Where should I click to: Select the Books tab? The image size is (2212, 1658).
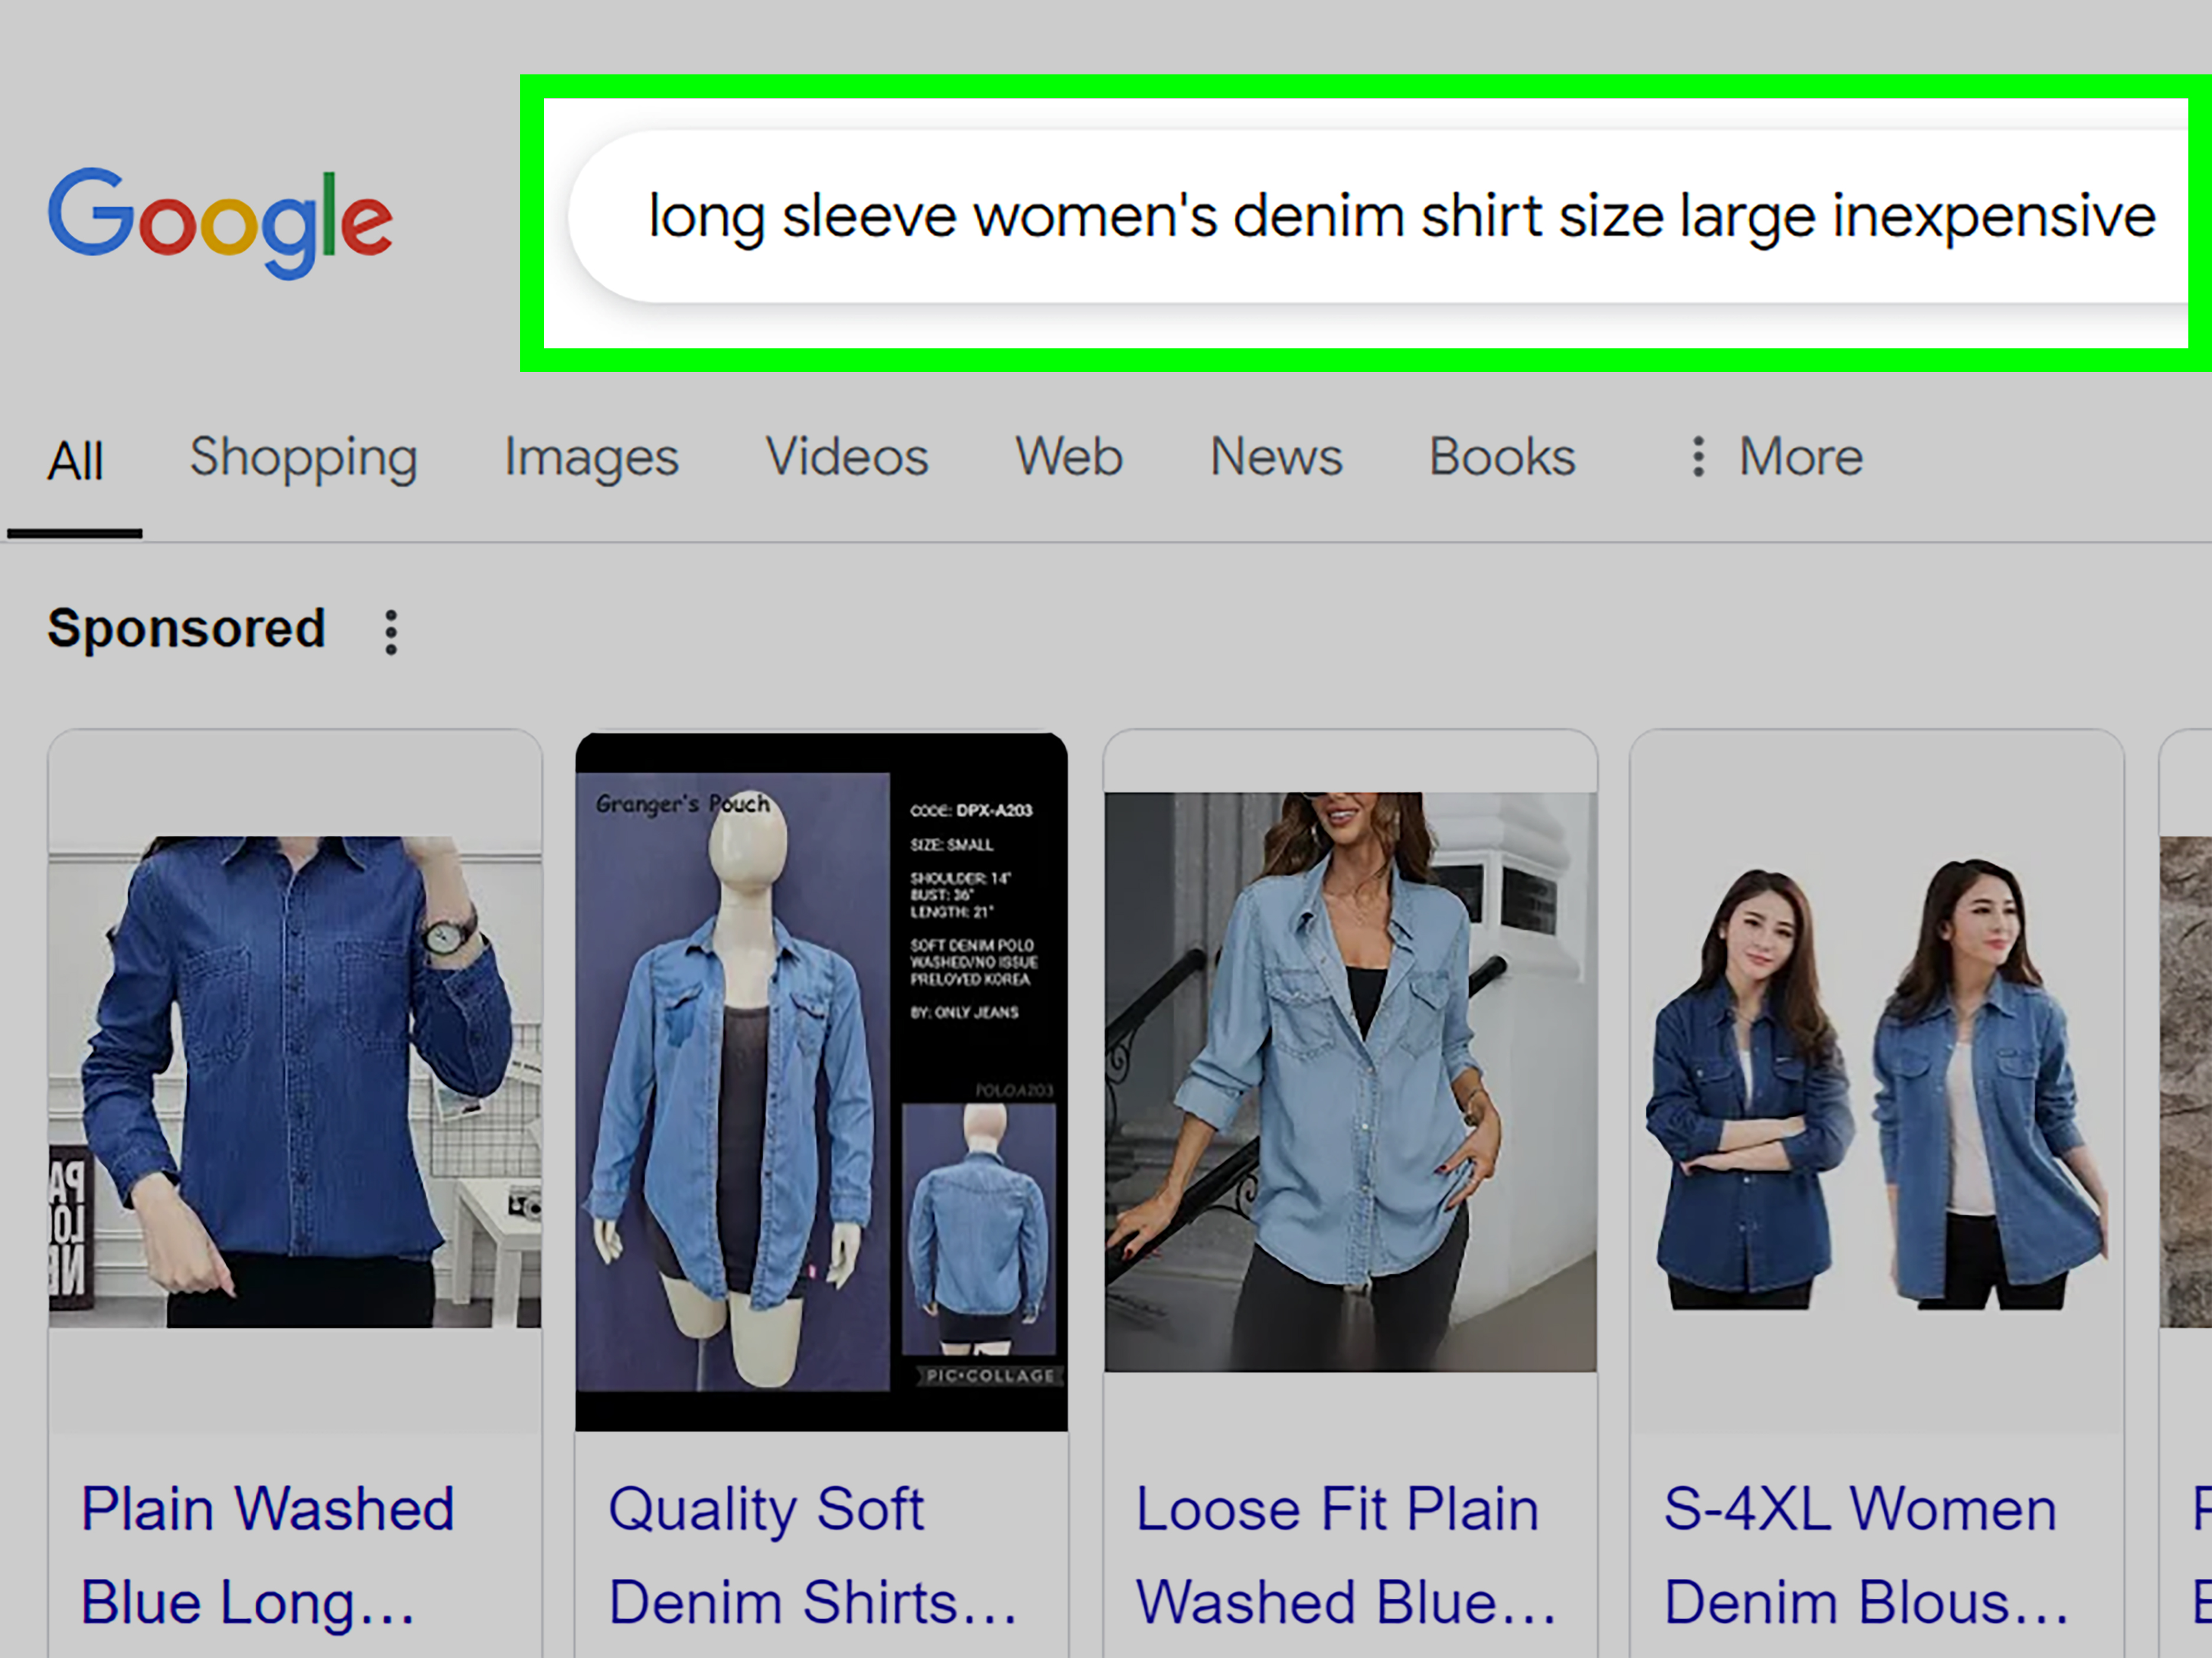point(1500,457)
